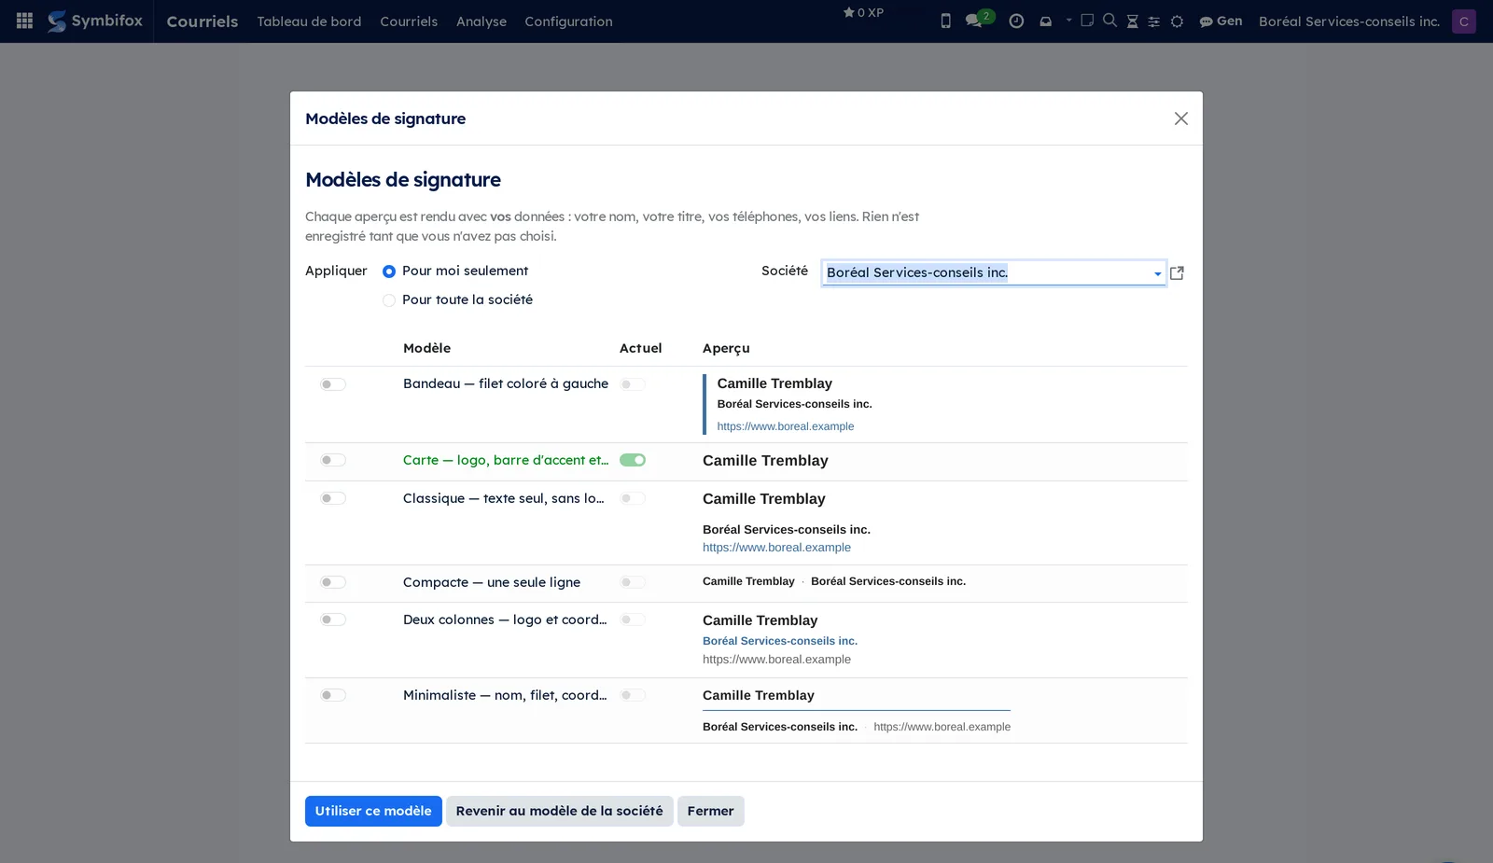
Task: Open the Gen chat assistant
Action: (x=1221, y=21)
